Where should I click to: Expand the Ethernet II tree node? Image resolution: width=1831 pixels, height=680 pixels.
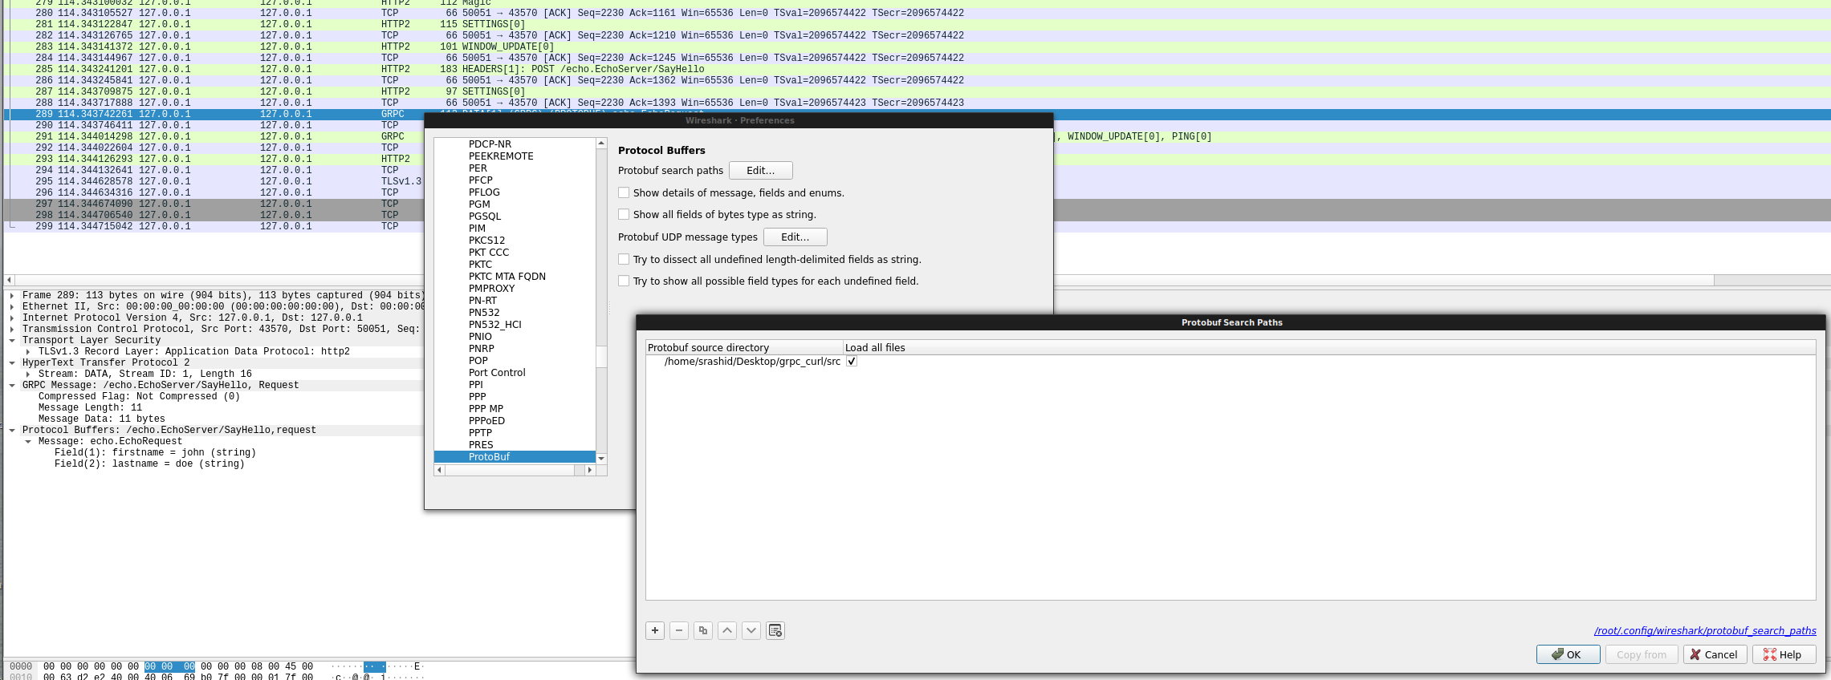pos(12,307)
